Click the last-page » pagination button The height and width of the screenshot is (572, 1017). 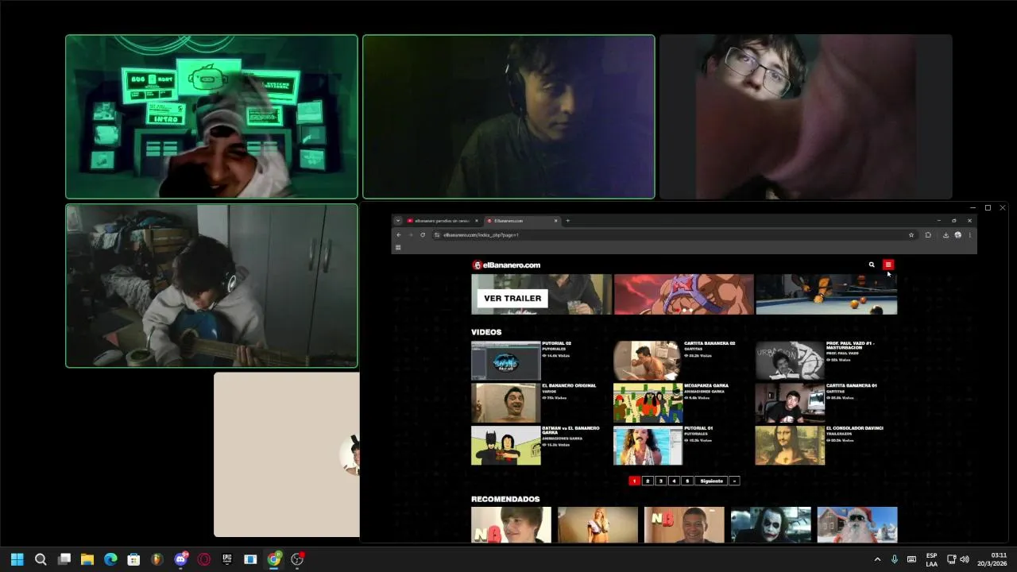(x=734, y=481)
